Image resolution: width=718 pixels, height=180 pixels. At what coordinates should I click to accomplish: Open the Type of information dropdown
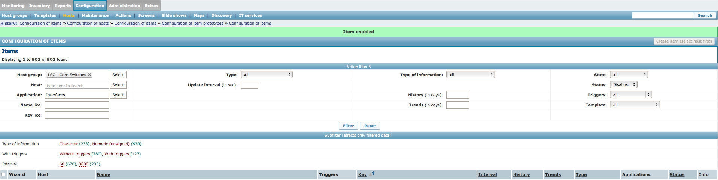coord(471,74)
